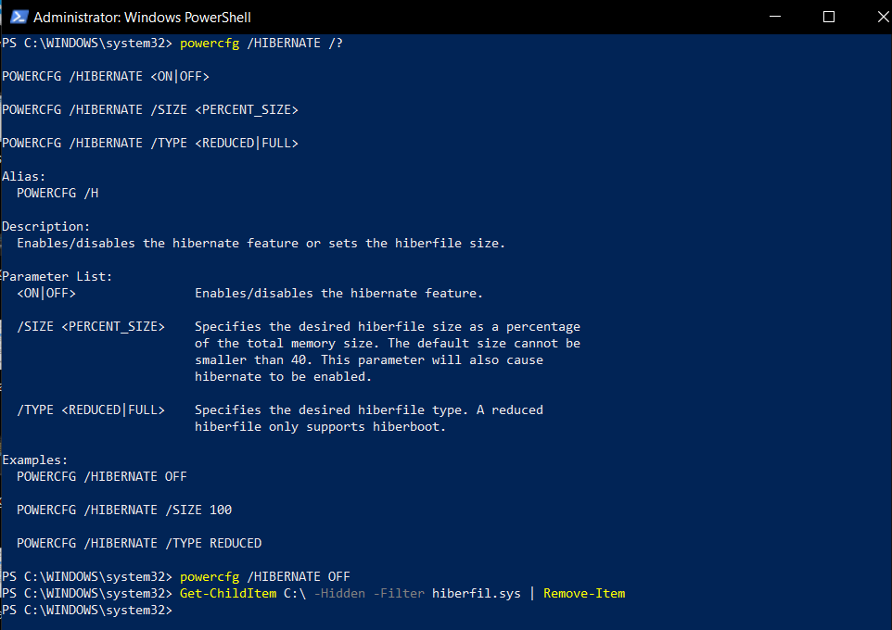Click the 'of the total memory size.' line
This screenshot has width=892, height=630.
click(x=388, y=344)
